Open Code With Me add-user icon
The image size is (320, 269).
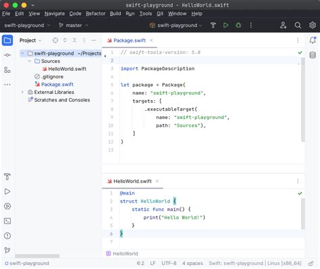(x=284, y=25)
